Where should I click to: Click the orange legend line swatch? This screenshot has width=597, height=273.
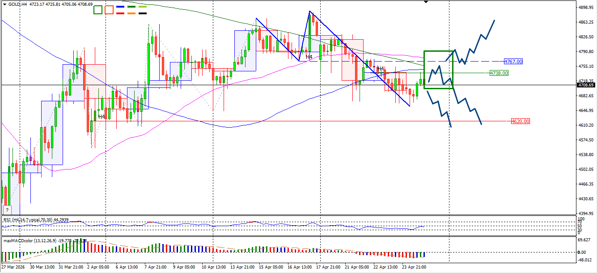pos(131,13)
